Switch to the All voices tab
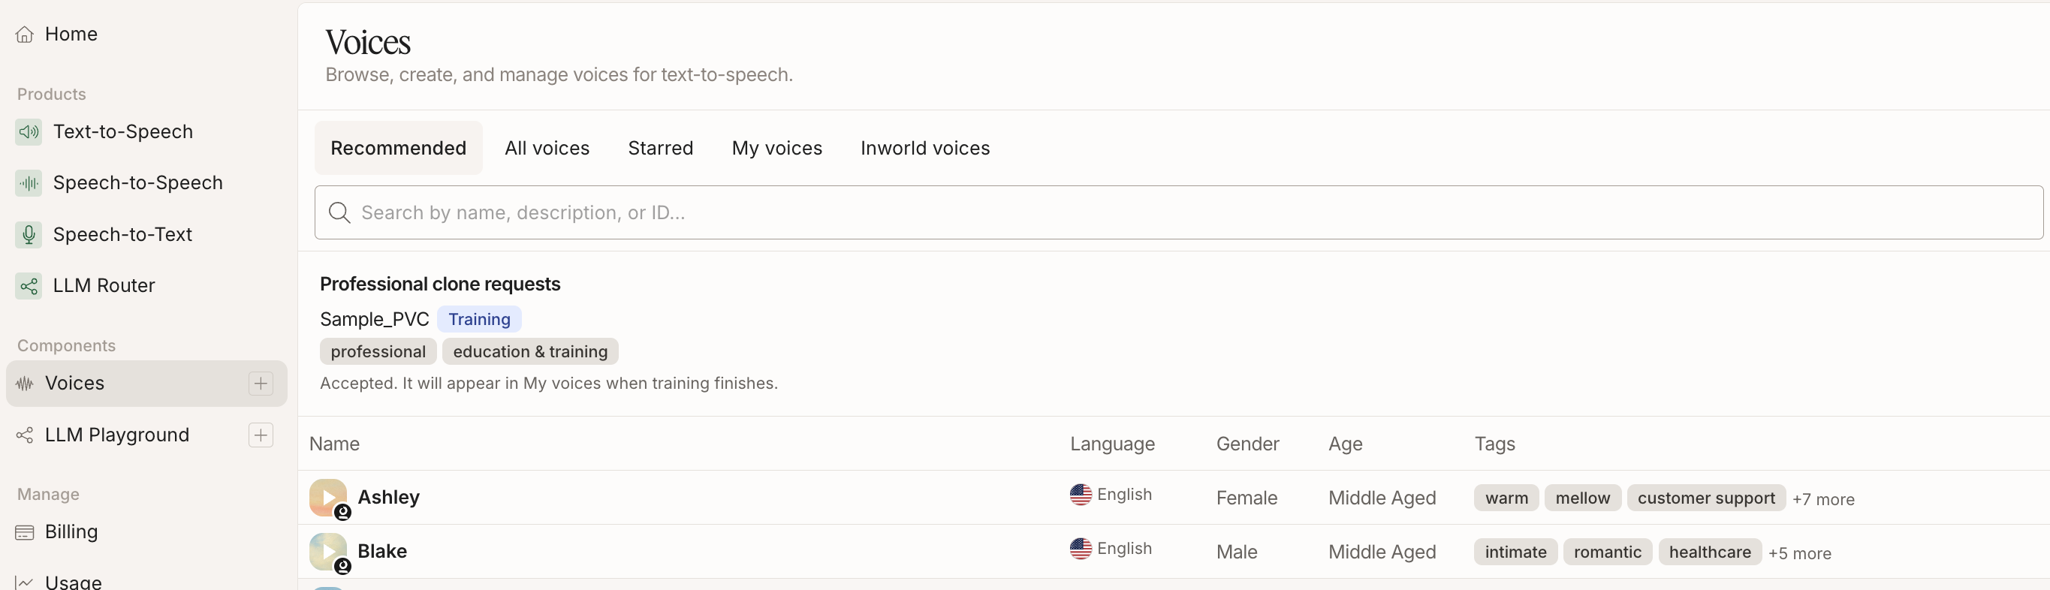 [547, 148]
